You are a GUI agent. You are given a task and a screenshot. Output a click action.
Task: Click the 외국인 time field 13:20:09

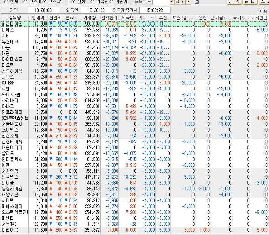96,10
